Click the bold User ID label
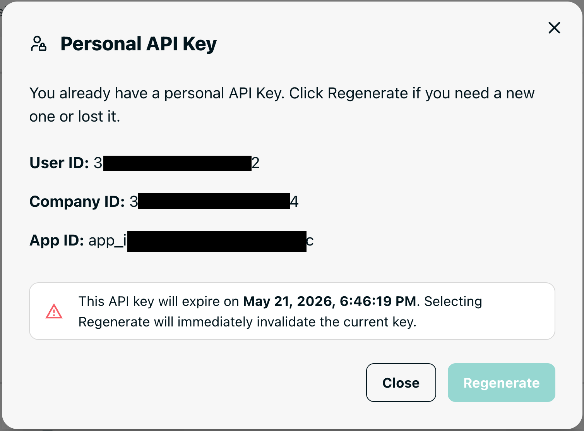This screenshot has height=431, width=584. coord(59,163)
